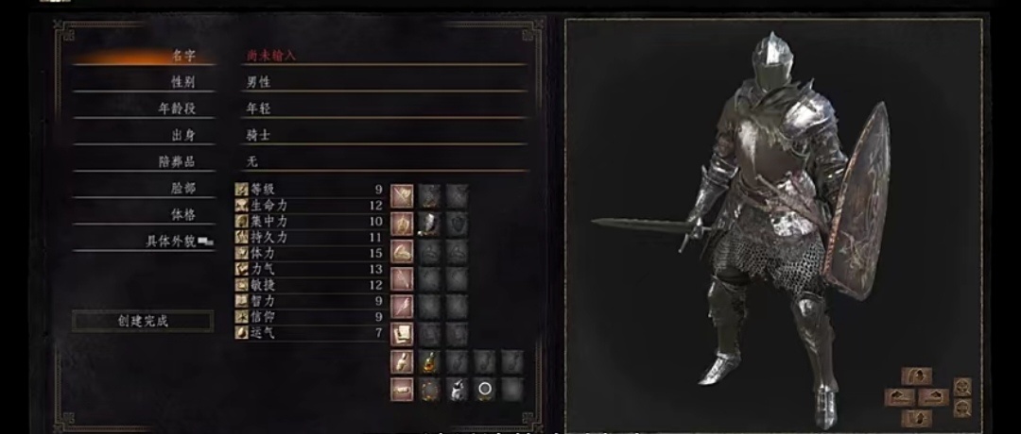The height and width of the screenshot is (434, 1021).
Task: Click the lower magnifier zoom icon
Action: click(962, 408)
